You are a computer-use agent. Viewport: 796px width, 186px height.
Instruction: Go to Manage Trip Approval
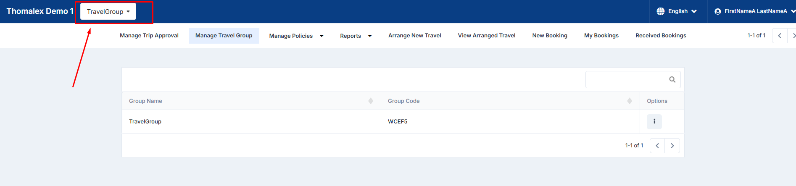tap(149, 36)
